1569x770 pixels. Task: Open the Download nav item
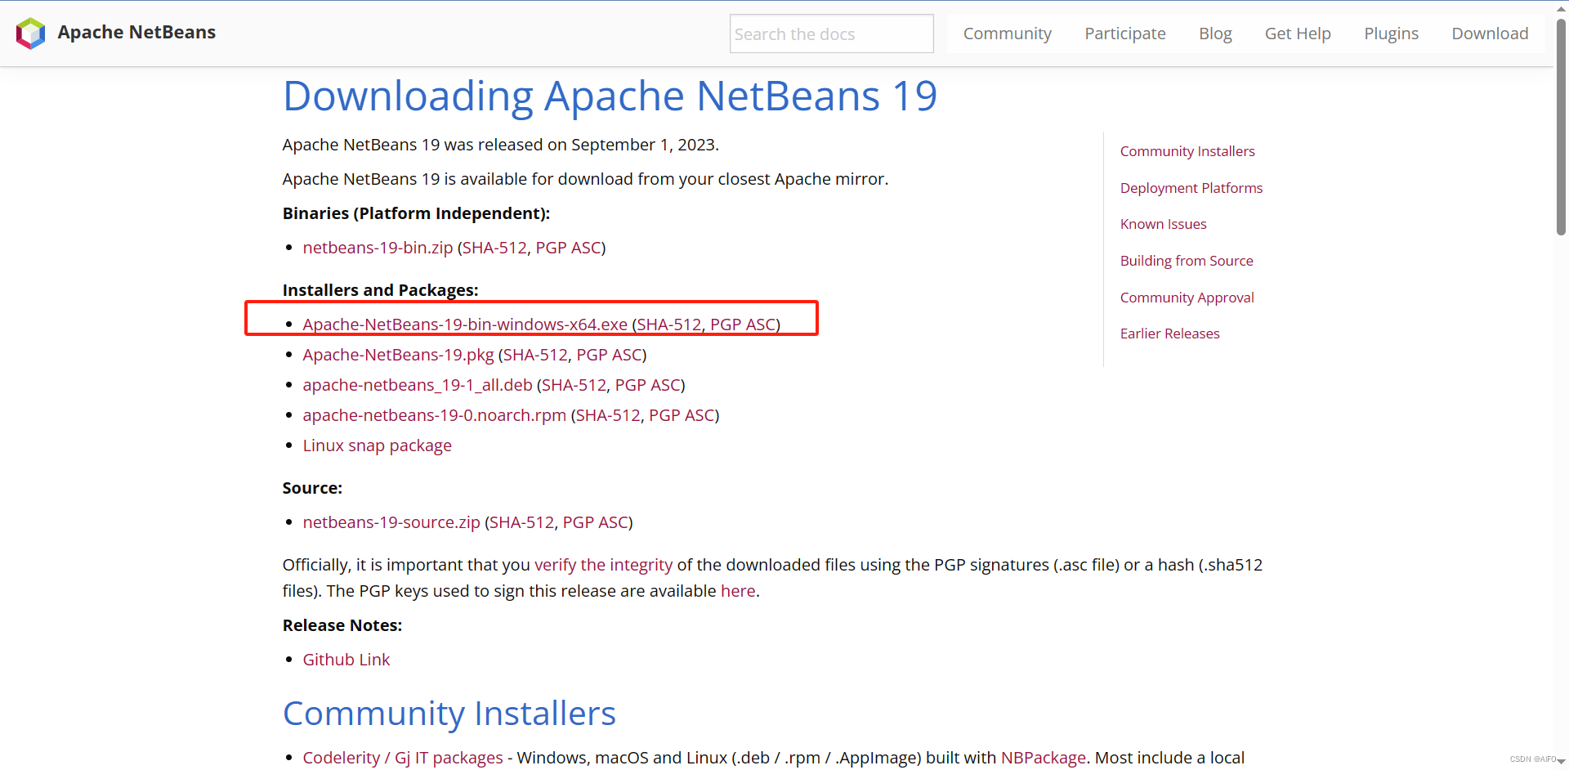tap(1490, 34)
